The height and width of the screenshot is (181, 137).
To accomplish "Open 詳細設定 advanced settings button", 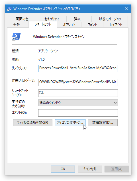I will (x=103, y=123).
